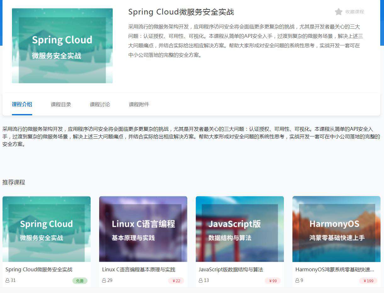Click the learner icon beside 29
The height and width of the screenshot is (293, 384).
(104, 280)
